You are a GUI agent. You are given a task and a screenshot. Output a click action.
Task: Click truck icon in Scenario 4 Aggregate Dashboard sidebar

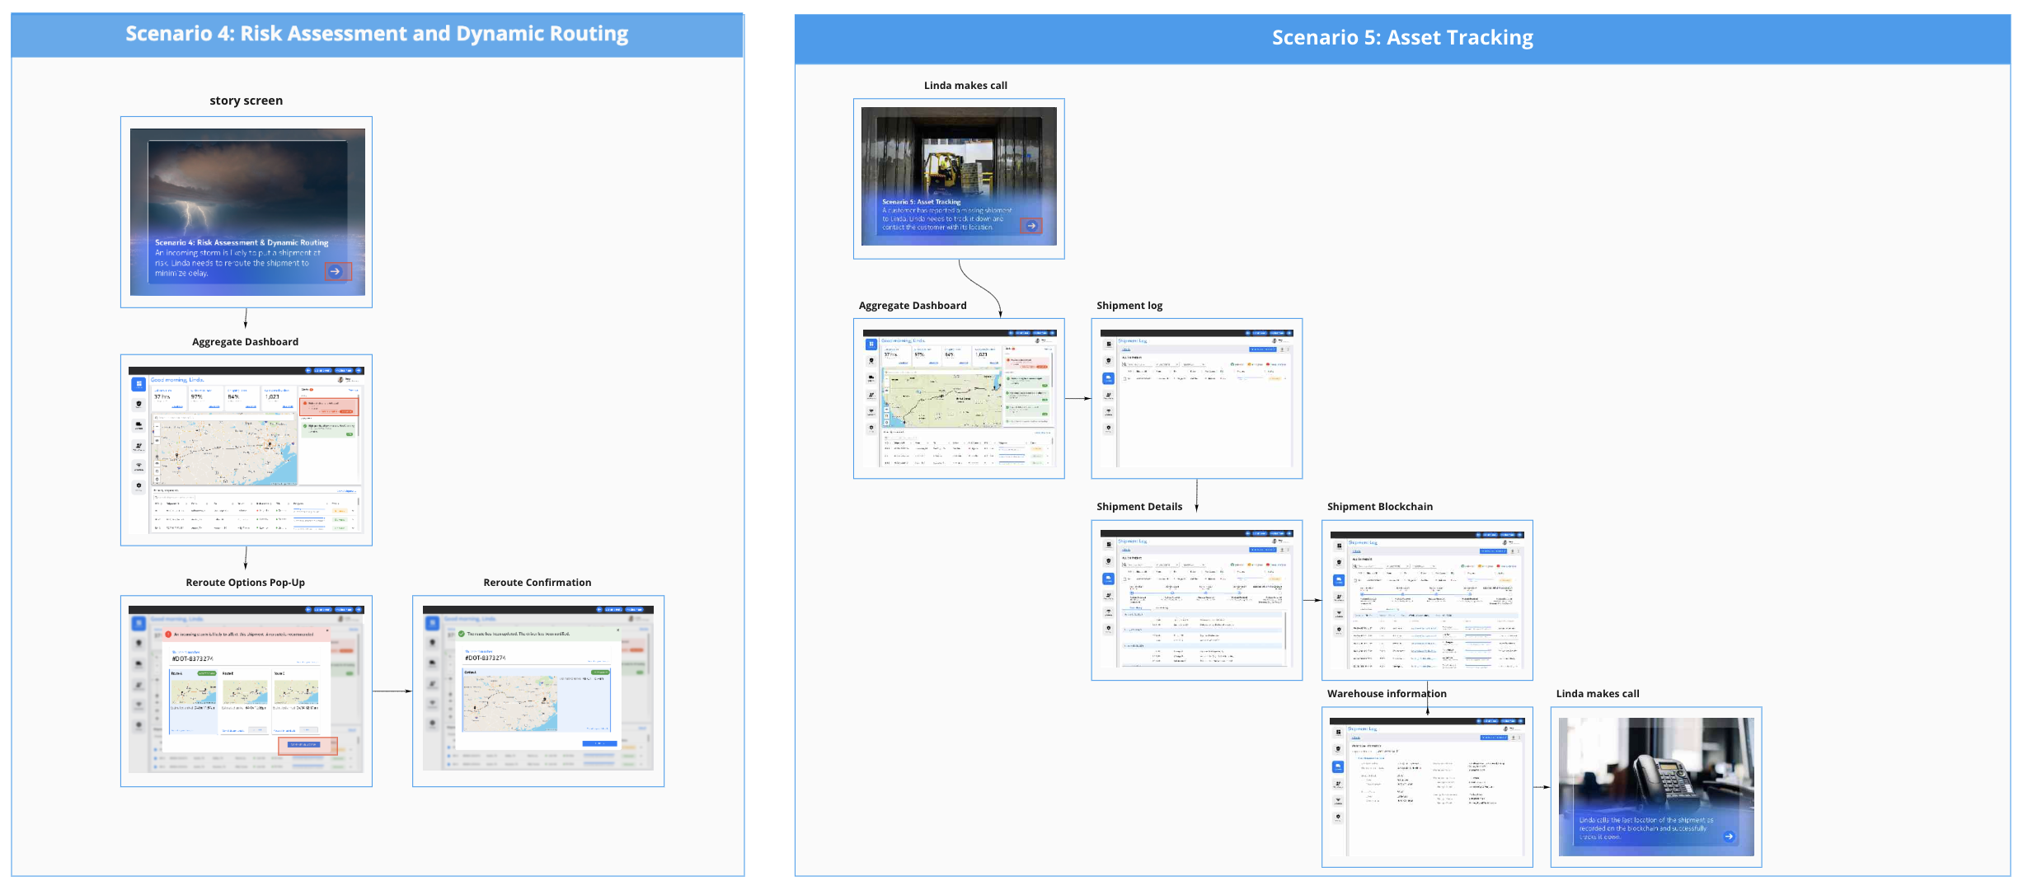click(x=138, y=425)
